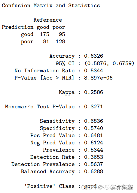This screenshot has height=193, width=137.
Task: Click the Neg Pred Value 0.6124
Action: pos(93,143)
